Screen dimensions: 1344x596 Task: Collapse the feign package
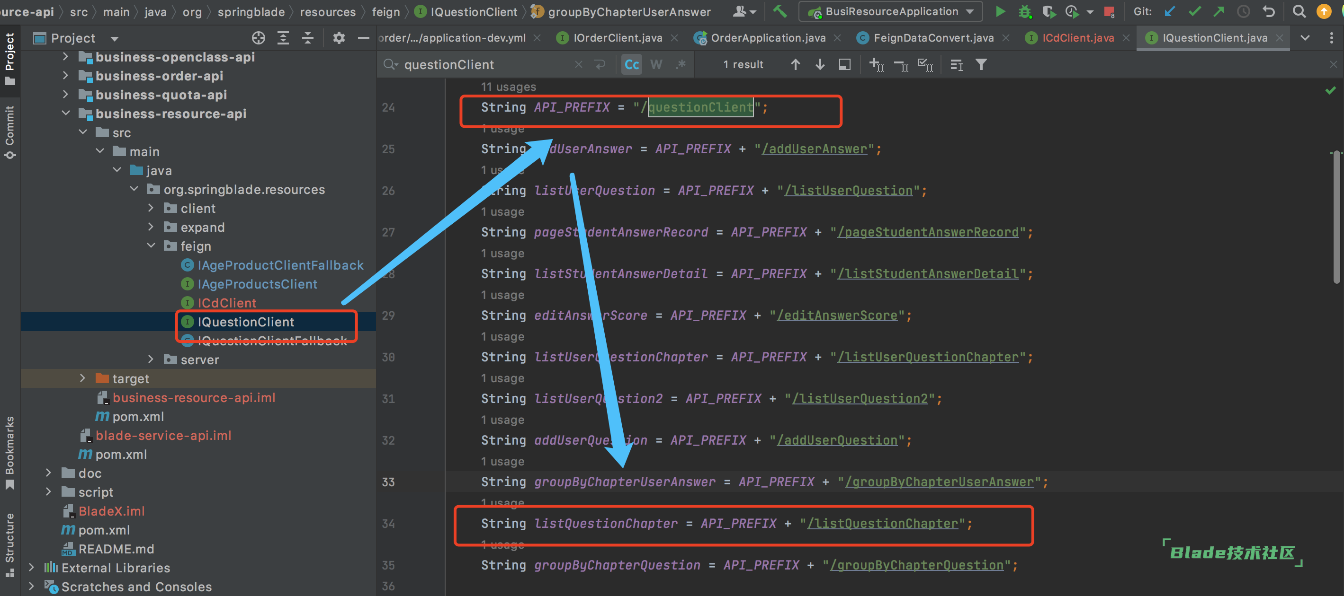click(151, 245)
